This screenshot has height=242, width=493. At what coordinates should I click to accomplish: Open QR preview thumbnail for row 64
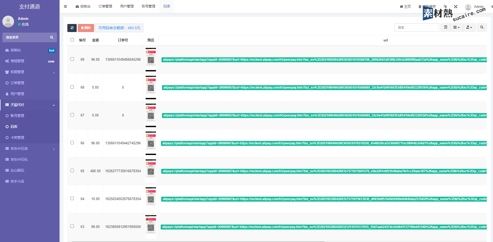[151, 199]
